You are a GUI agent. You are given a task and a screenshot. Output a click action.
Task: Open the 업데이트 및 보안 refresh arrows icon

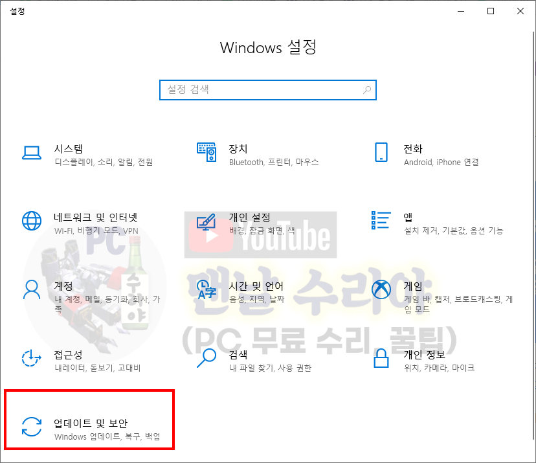[x=32, y=427]
